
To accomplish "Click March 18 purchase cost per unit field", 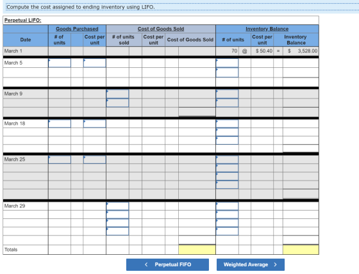I will coord(95,124).
